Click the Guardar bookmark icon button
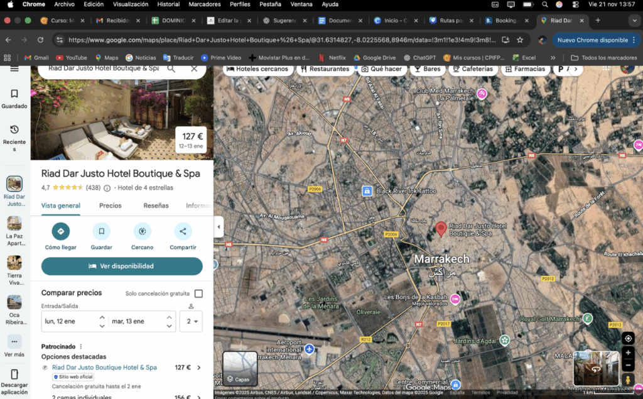643x399 pixels. (x=101, y=231)
